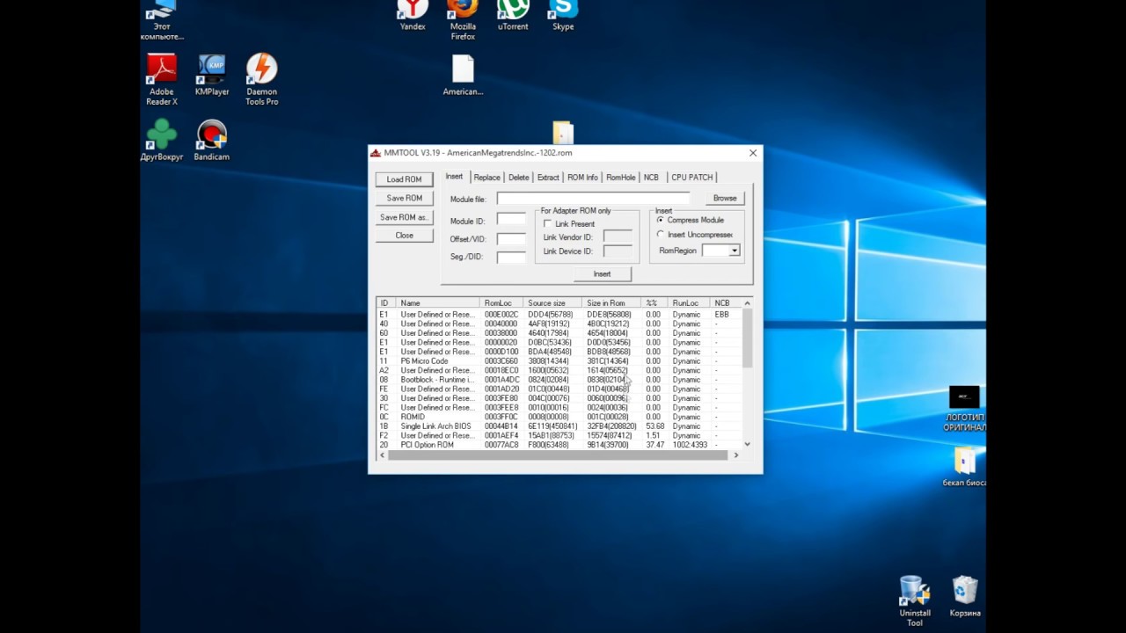Select the P6 Micro Code module row
Viewport: 1126px width, 633px height.
point(559,361)
